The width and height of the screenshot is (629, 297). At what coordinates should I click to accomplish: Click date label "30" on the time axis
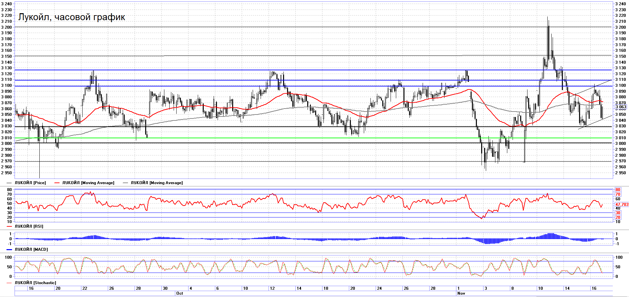165,288
